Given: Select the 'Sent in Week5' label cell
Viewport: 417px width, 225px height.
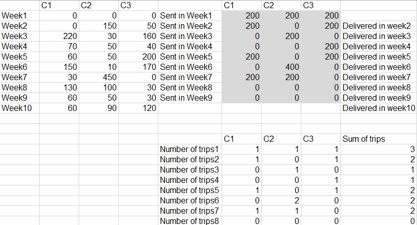Looking at the screenshot, I should point(186,57).
